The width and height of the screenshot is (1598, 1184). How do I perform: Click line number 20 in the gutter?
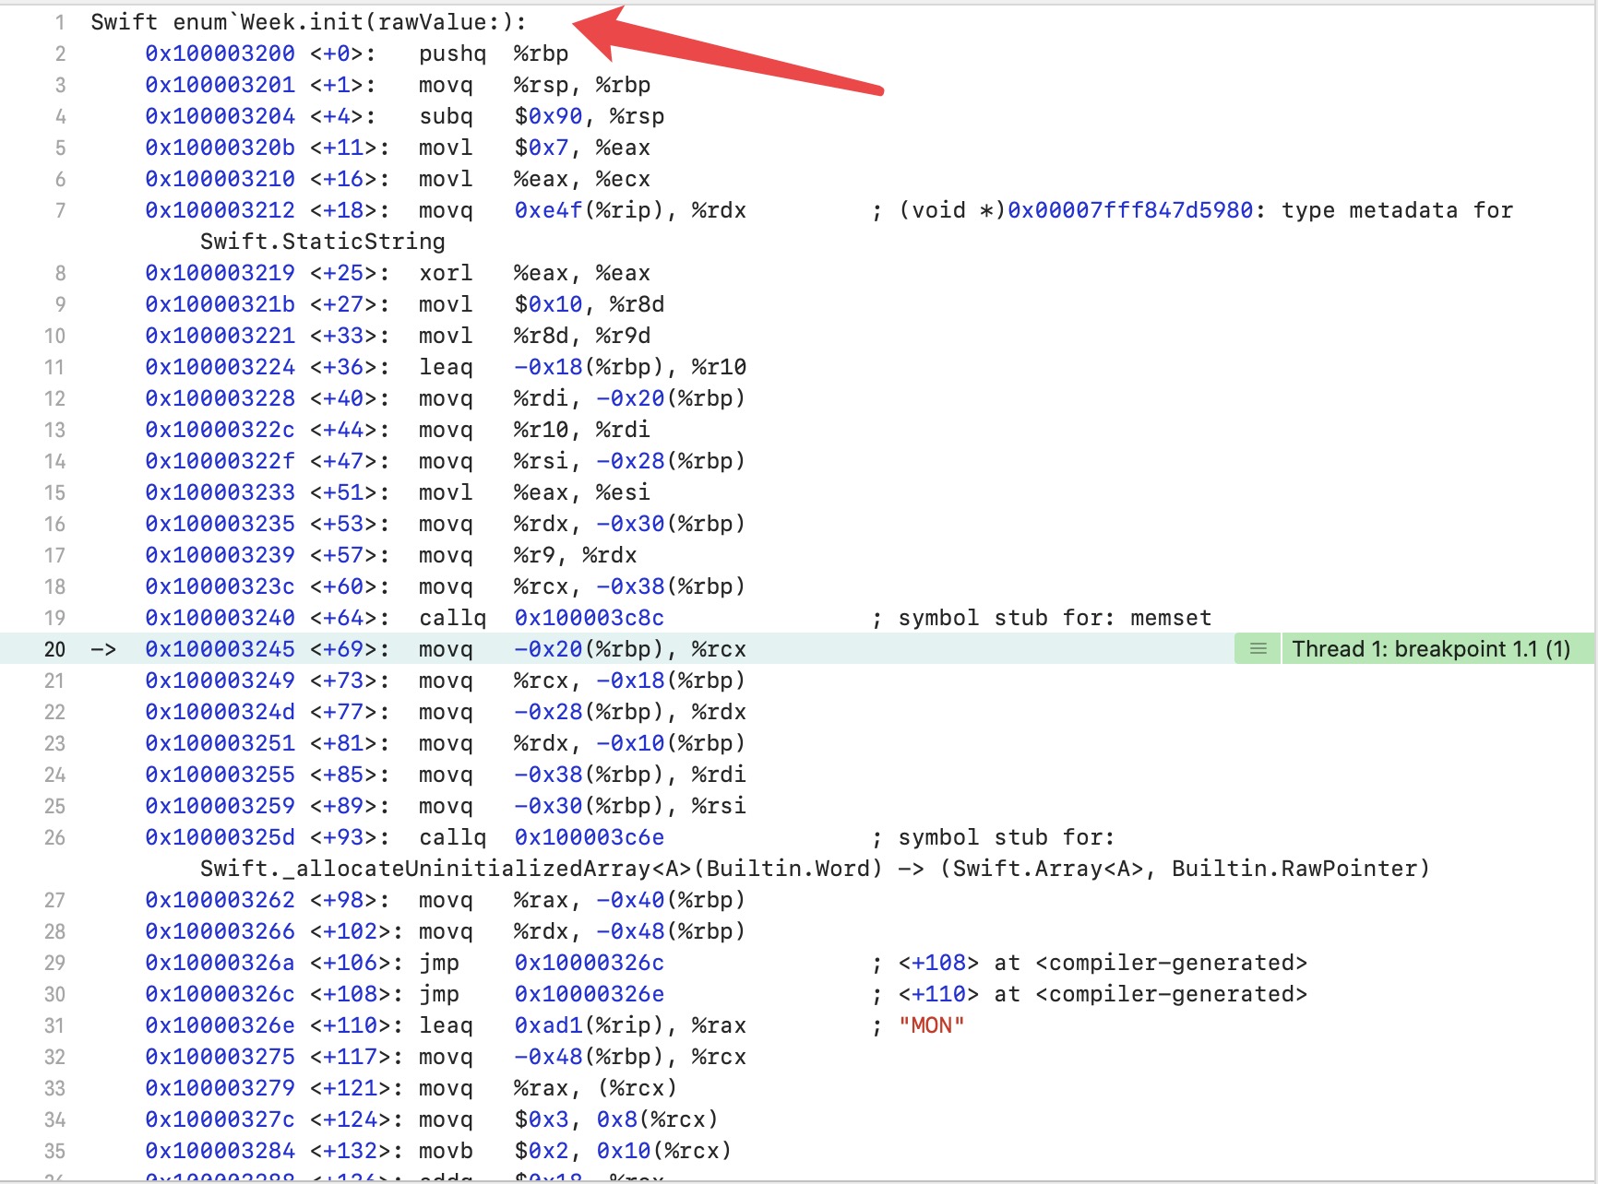pyautogui.click(x=54, y=649)
